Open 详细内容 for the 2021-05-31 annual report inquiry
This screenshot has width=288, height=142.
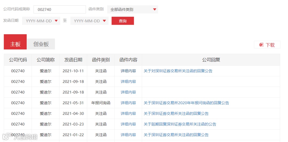click(x=128, y=103)
